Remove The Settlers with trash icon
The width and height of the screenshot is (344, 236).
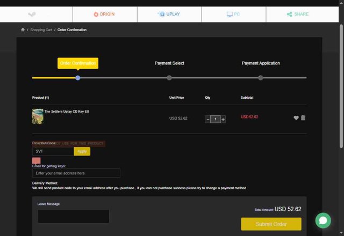(303, 117)
